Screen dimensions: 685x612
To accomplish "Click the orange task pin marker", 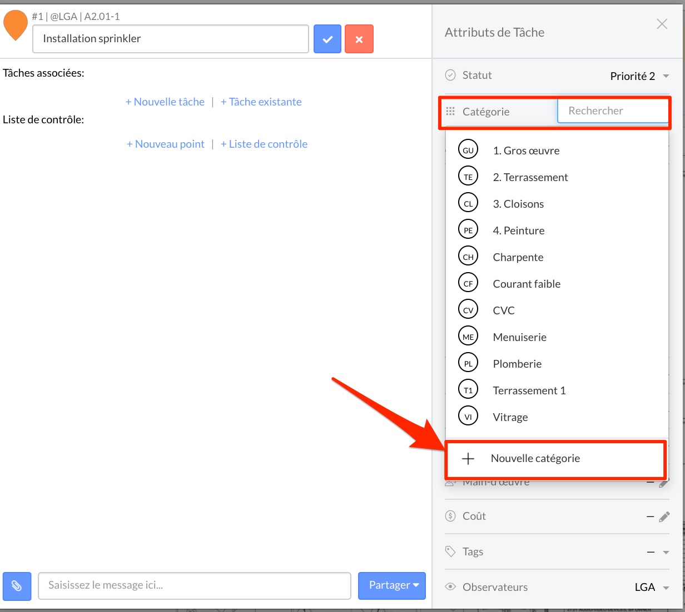I will [x=16, y=25].
